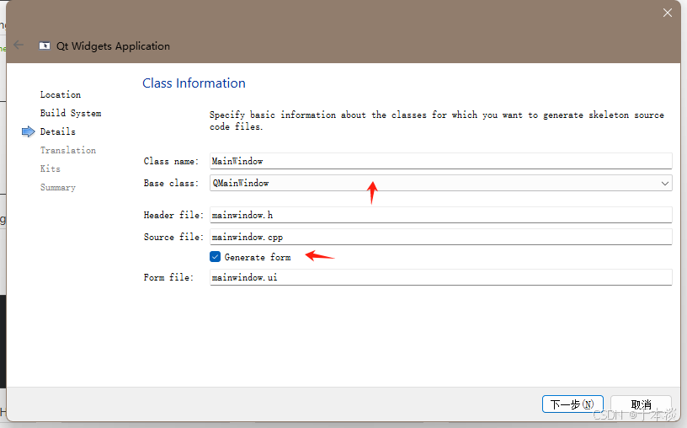The image size is (687, 428).
Task: Click the Qt Widgets Application title text
Action: [x=113, y=46]
